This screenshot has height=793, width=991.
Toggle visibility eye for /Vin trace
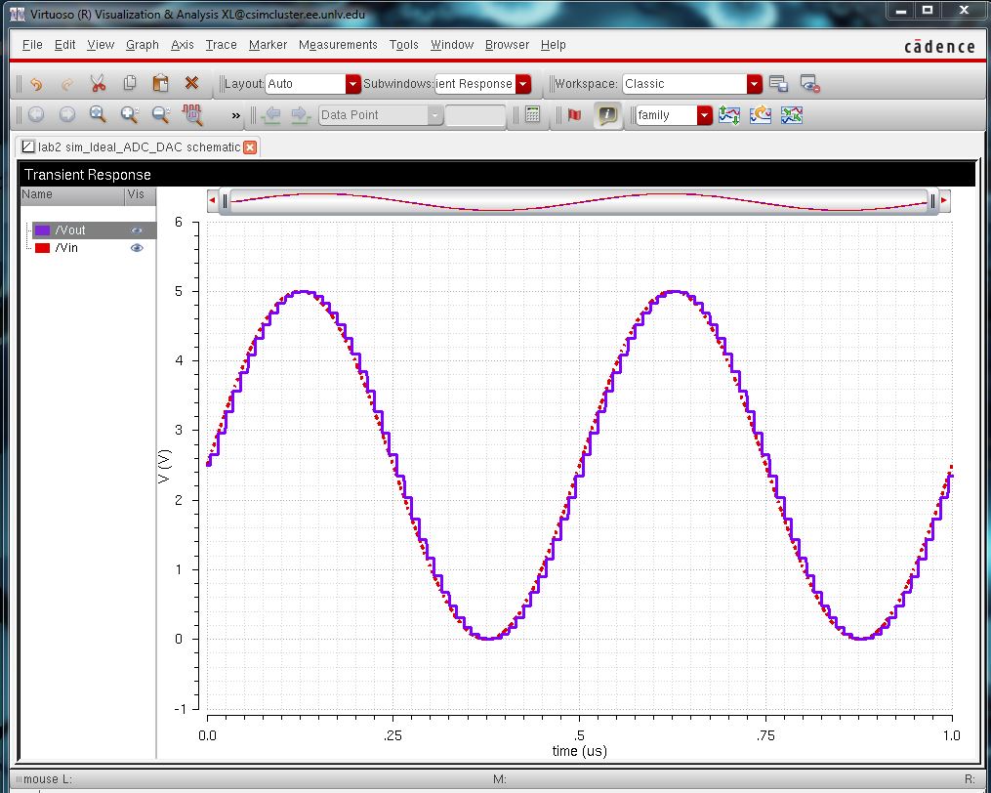point(137,248)
